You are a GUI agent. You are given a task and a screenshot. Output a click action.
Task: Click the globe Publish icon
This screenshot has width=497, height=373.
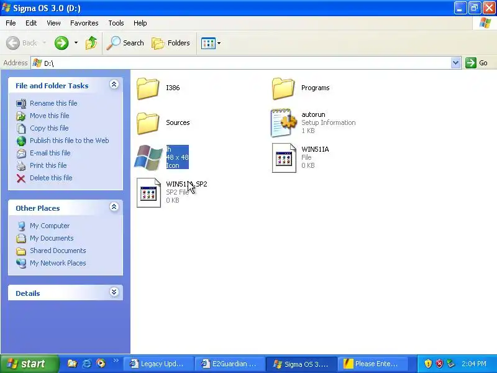point(21,141)
